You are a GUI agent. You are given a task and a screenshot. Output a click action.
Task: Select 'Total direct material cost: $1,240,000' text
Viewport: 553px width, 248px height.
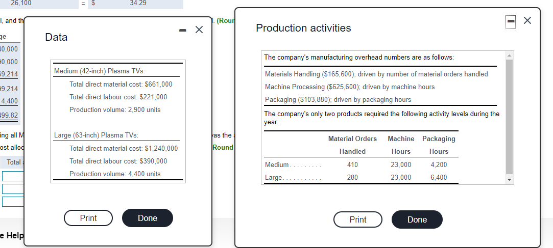pyautogui.click(x=124, y=149)
